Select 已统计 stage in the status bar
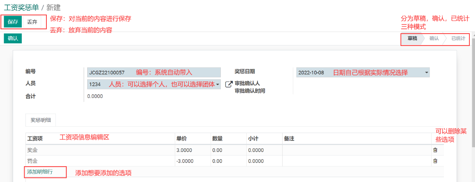The width and height of the screenshot is (475, 182). [x=458, y=38]
